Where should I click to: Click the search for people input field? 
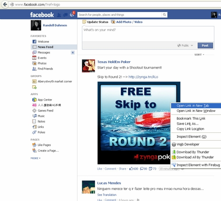[x=119, y=14]
